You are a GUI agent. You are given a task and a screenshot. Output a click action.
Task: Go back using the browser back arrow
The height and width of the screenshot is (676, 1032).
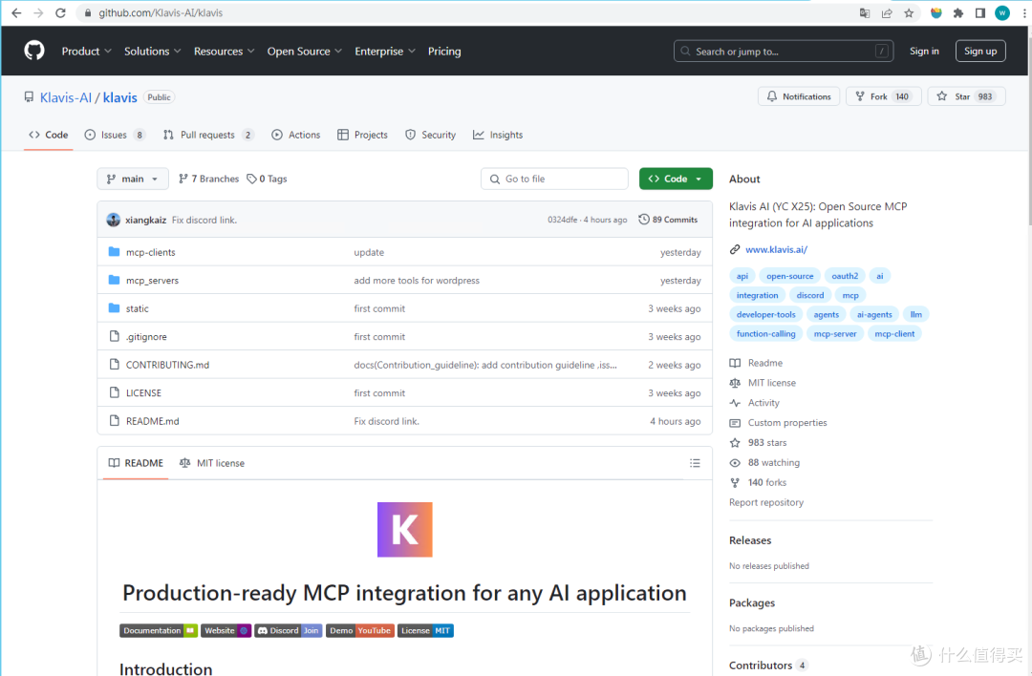pyautogui.click(x=16, y=13)
